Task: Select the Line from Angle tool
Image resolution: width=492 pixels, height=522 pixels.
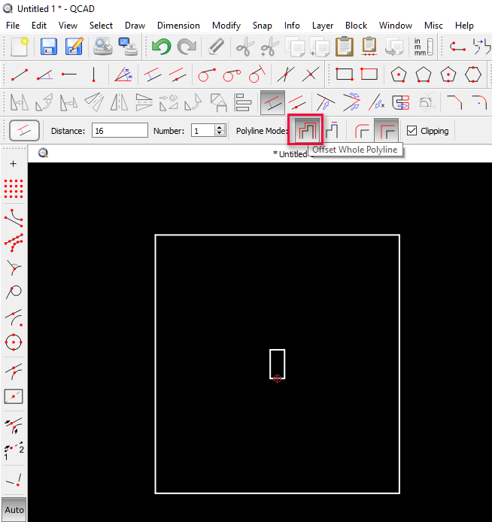Action: [x=44, y=74]
